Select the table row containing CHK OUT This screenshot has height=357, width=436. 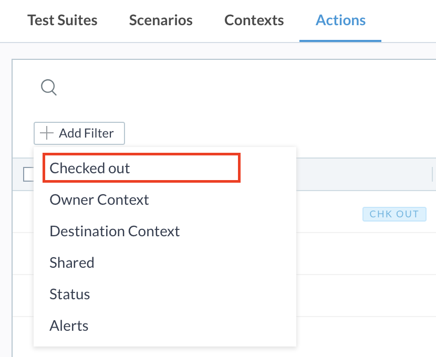click(x=366, y=212)
